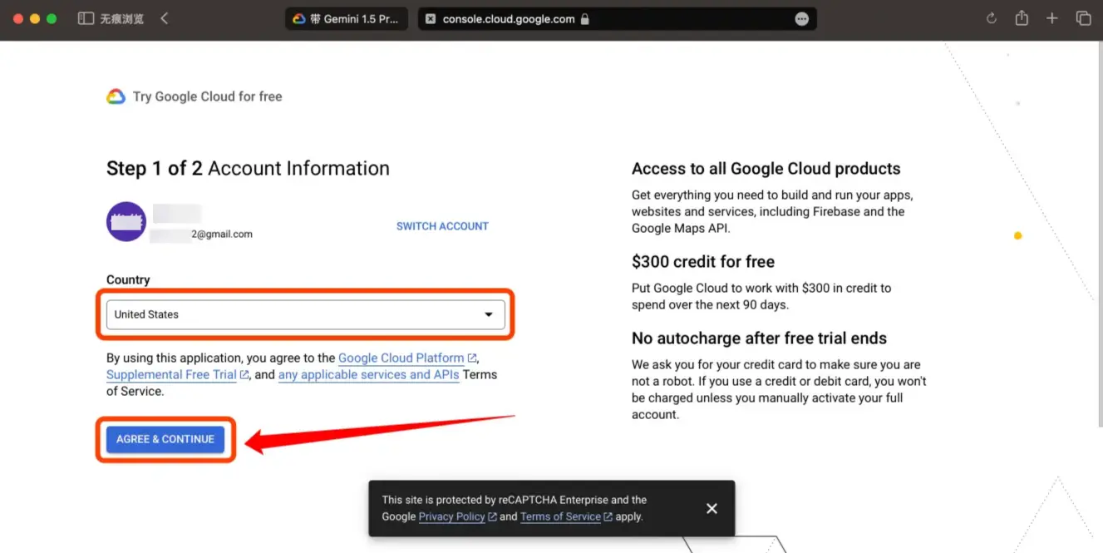Open the Share icon in toolbar

(x=1022, y=18)
